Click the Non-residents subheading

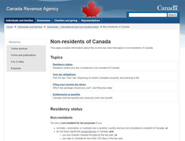61,118
